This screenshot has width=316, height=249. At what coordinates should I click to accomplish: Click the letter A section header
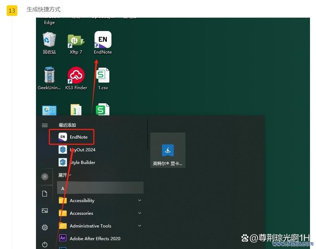coord(101,188)
